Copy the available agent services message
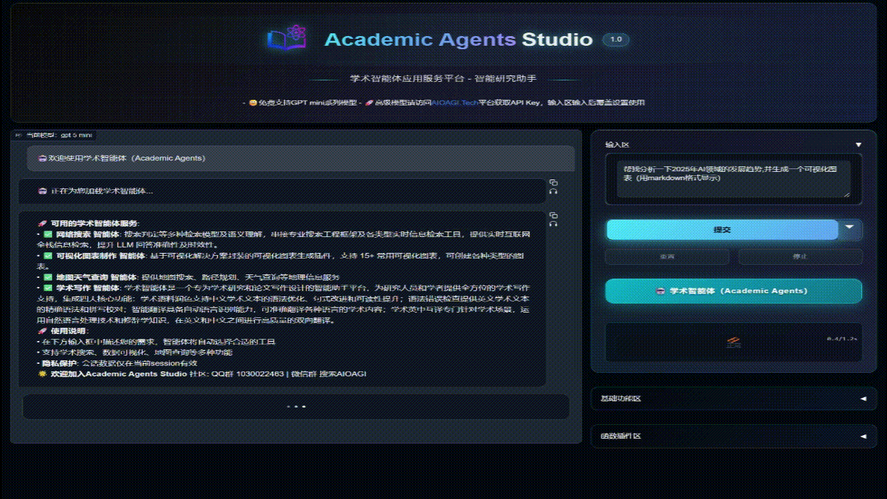 (x=553, y=215)
